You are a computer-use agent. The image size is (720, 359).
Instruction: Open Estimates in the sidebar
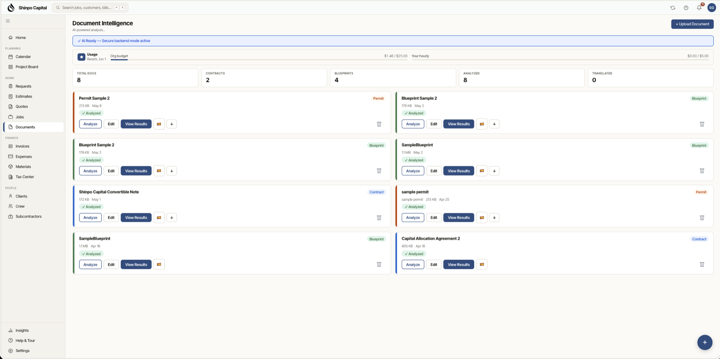coord(33,97)
